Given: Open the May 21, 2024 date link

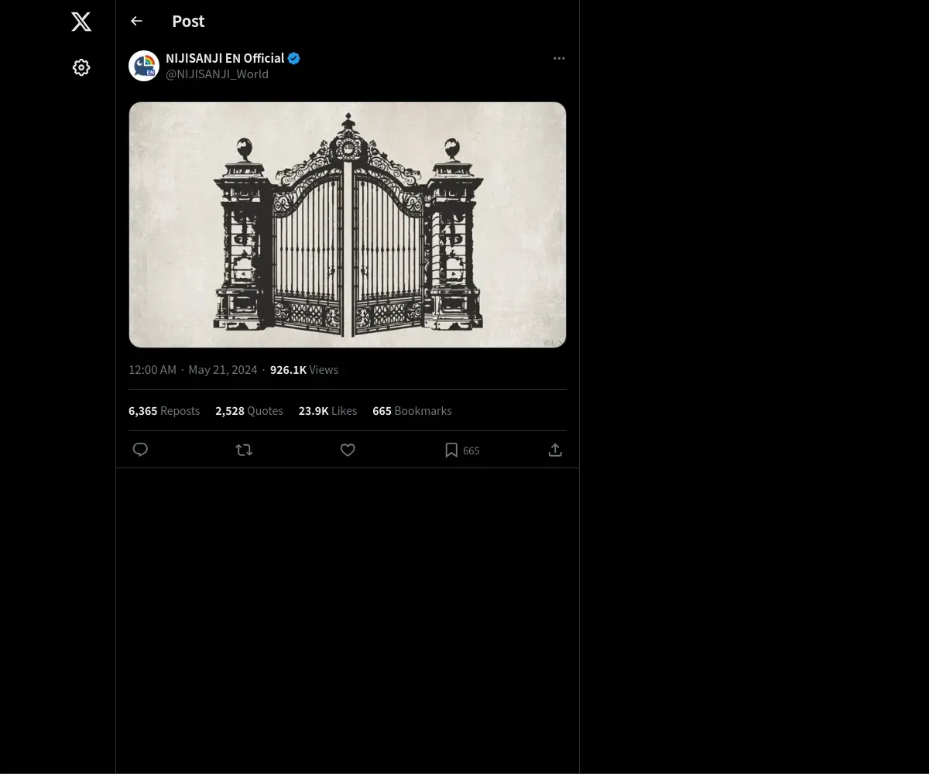Looking at the screenshot, I should pos(223,370).
